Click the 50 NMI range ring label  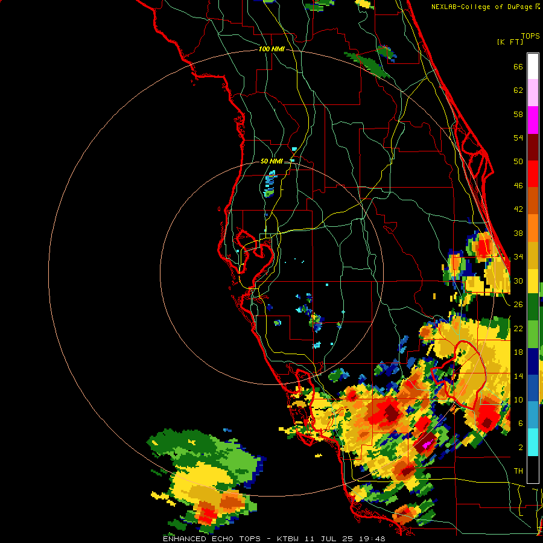click(x=271, y=161)
